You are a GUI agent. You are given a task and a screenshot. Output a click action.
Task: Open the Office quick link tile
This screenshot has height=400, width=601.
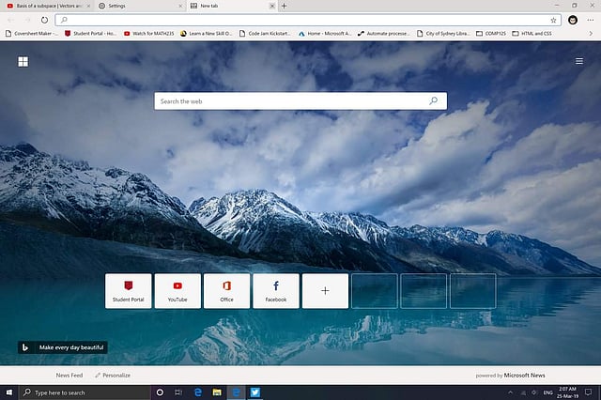(x=226, y=291)
